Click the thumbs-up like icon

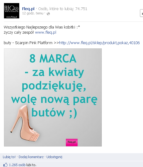tap(5, 165)
